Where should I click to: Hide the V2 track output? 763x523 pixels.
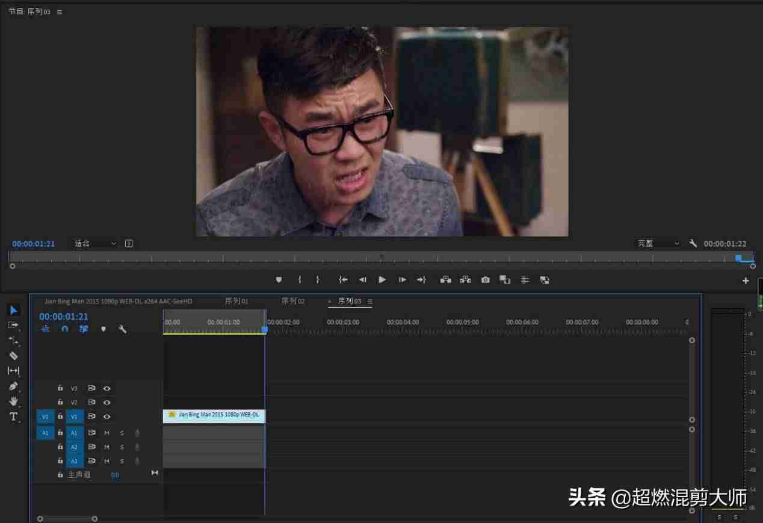107,402
